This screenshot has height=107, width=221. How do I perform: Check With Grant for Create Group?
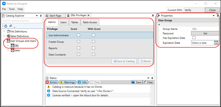94,41
